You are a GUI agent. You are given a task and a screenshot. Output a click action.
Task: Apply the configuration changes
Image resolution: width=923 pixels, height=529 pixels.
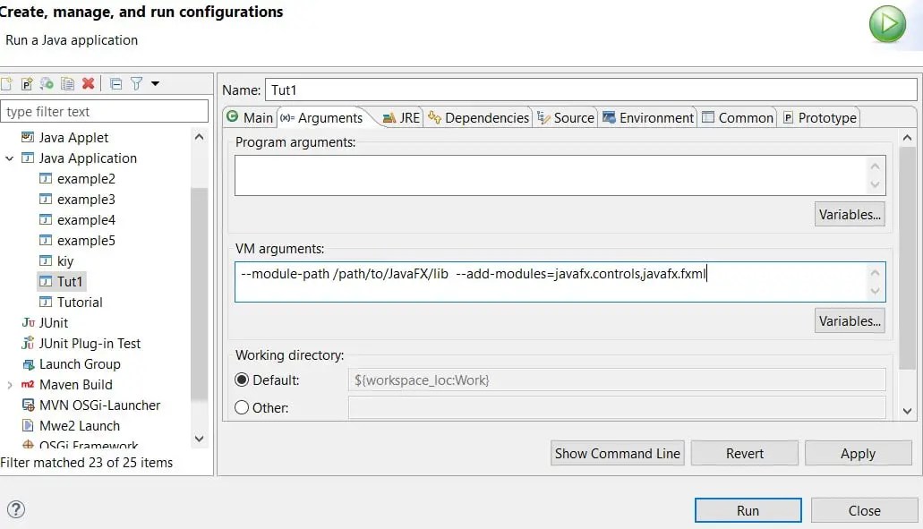[858, 453]
